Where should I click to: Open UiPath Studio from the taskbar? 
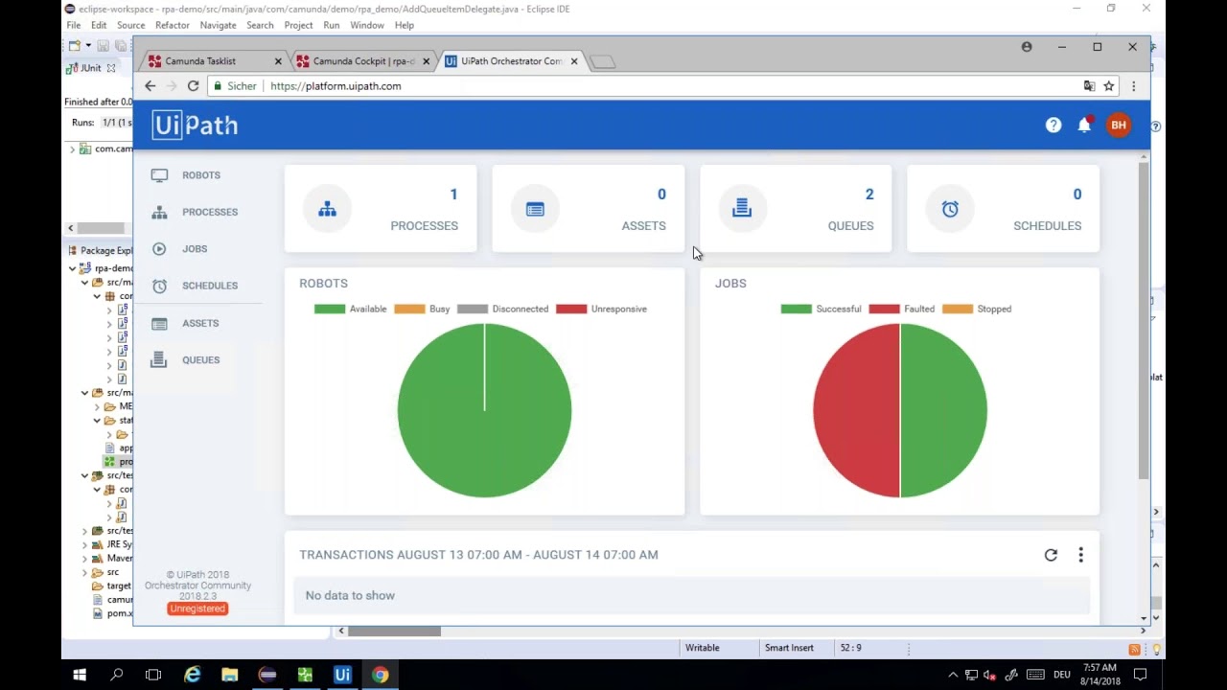(x=342, y=675)
